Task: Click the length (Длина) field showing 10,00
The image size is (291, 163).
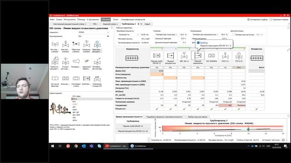Action: (x=157, y=71)
